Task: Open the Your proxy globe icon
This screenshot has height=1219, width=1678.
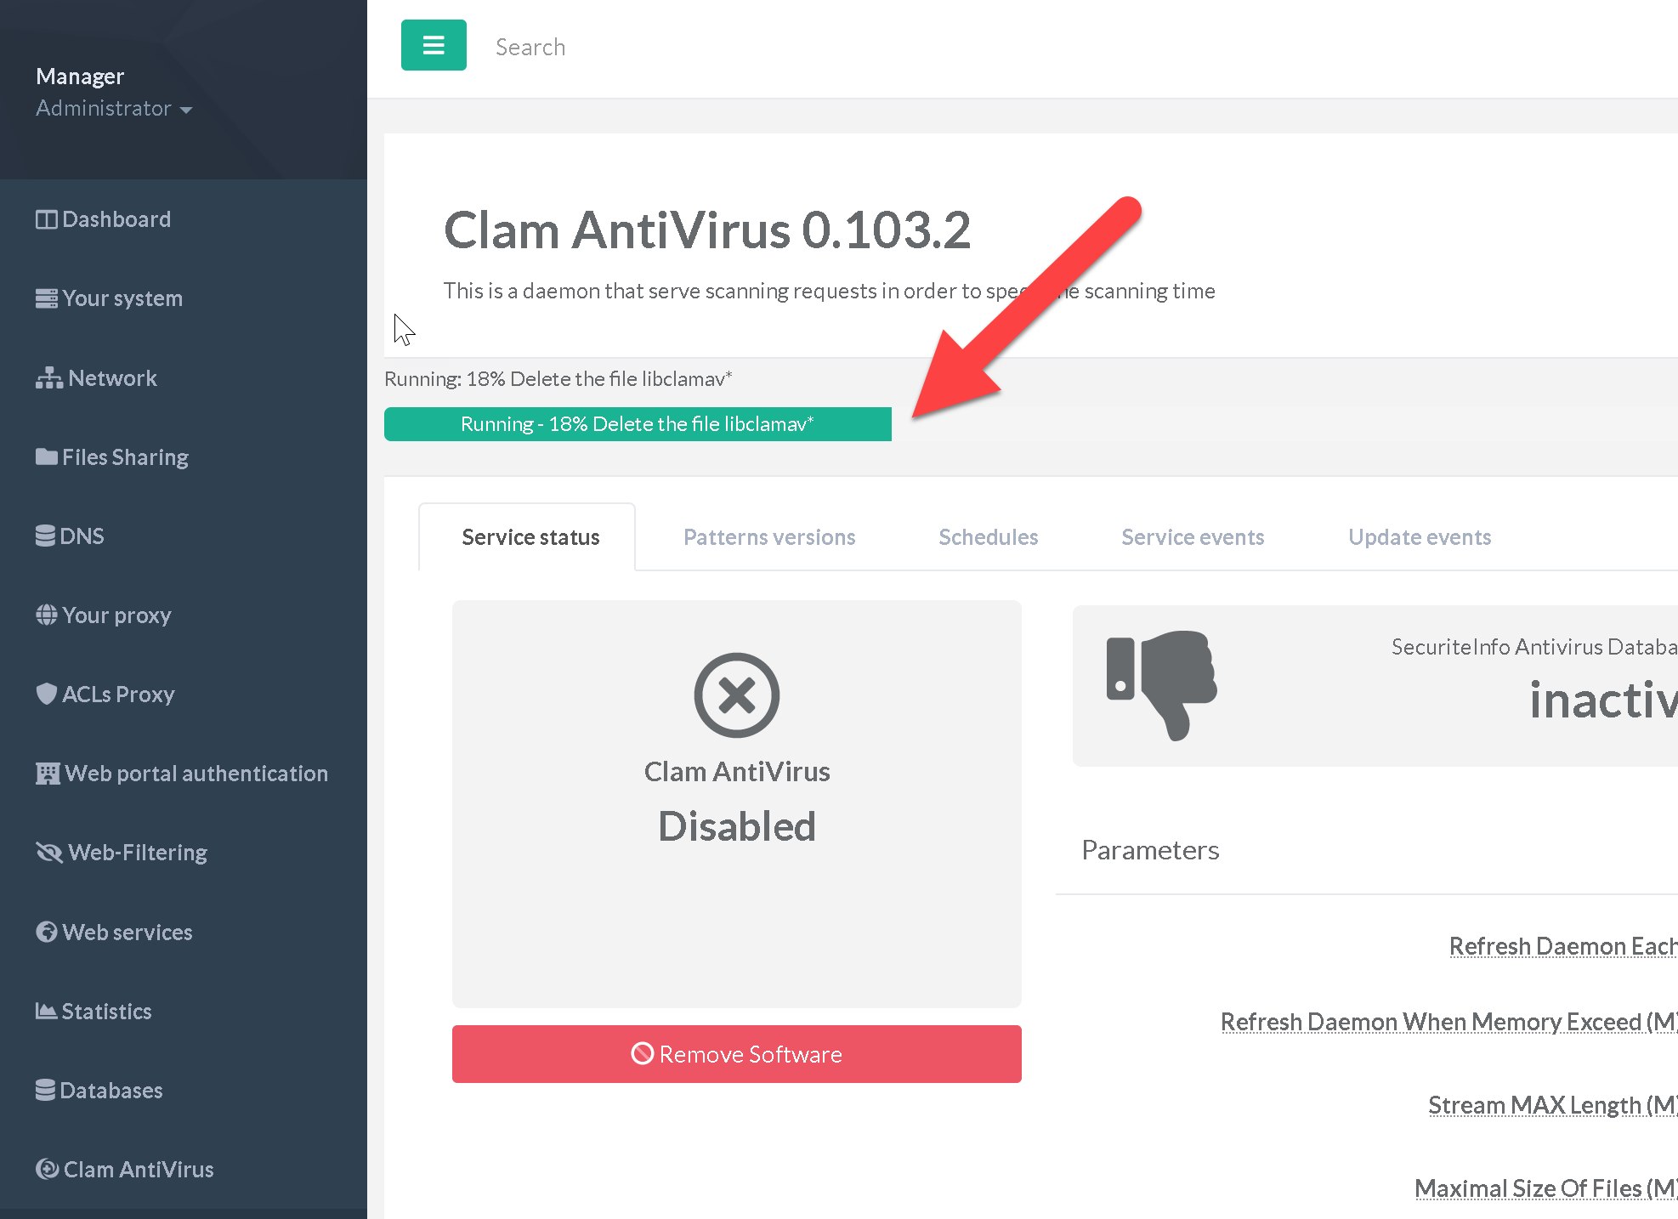Action: 46,615
